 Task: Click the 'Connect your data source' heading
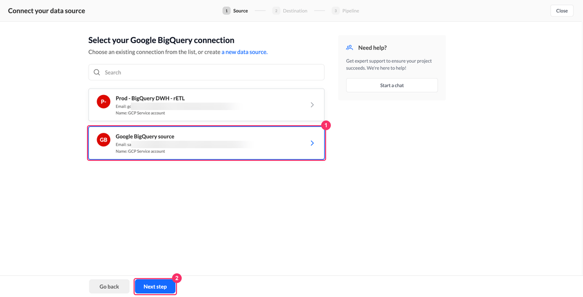[x=46, y=11]
